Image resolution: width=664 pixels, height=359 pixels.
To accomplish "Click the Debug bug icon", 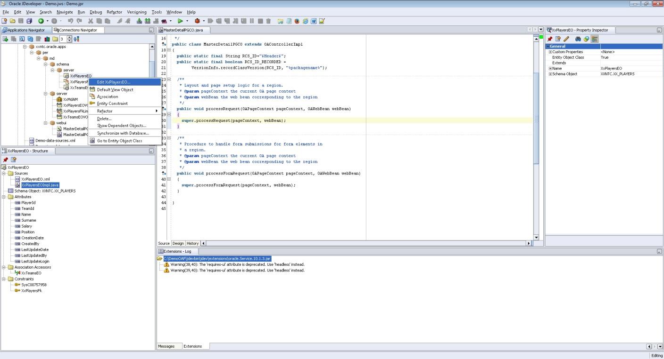I will [197, 21].
